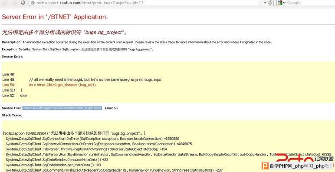This screenshot has width=335, height=172.
Task: Click the Google search engine icon
Action: click(x=280, y=3)
